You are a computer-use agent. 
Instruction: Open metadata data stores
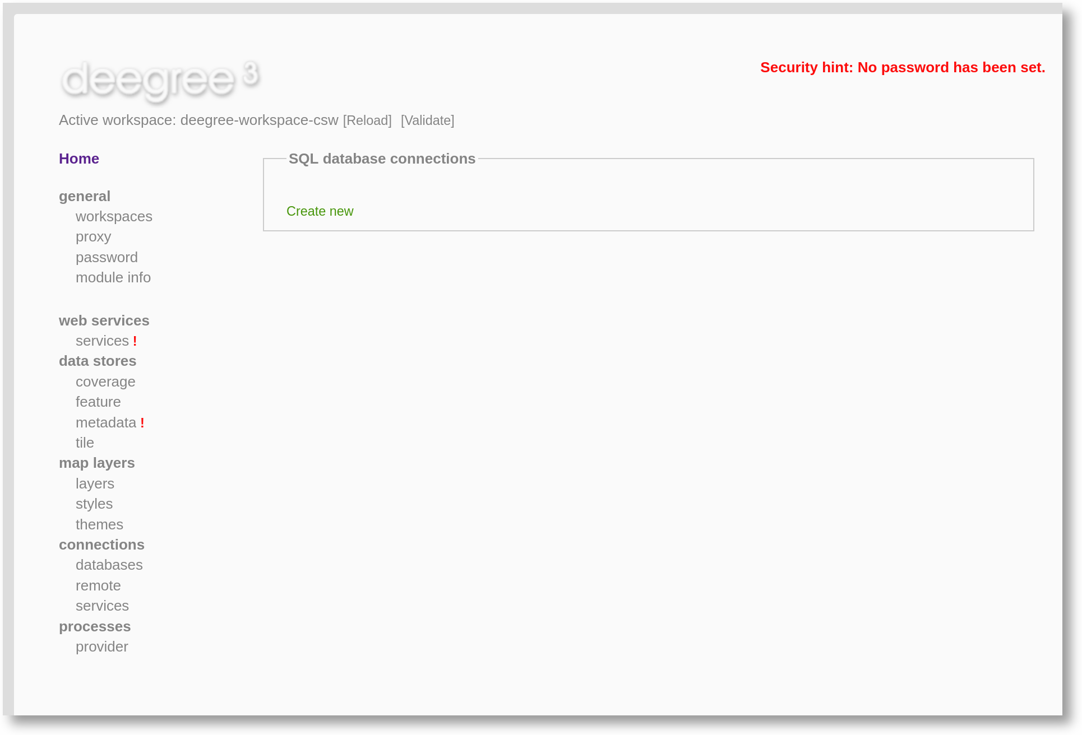pos(106,422)
